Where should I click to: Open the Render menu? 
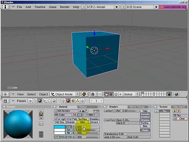tap(65, 7)
